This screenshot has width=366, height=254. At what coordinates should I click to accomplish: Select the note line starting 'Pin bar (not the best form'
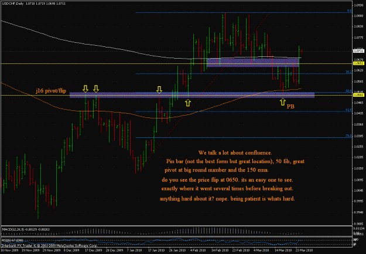click(x=235, y=161)
